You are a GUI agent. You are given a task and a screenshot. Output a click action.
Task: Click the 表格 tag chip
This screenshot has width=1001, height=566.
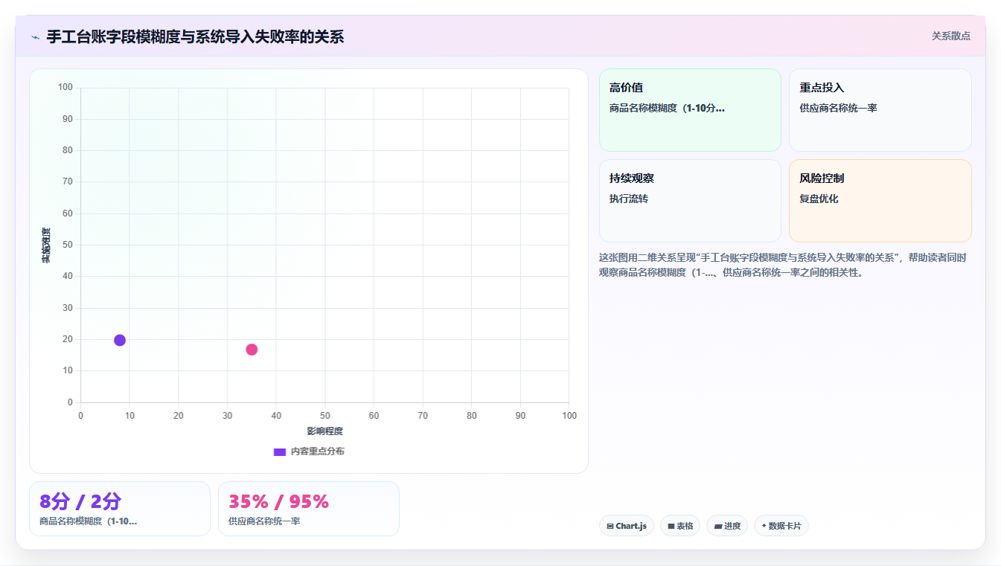[x=680, y=526]
